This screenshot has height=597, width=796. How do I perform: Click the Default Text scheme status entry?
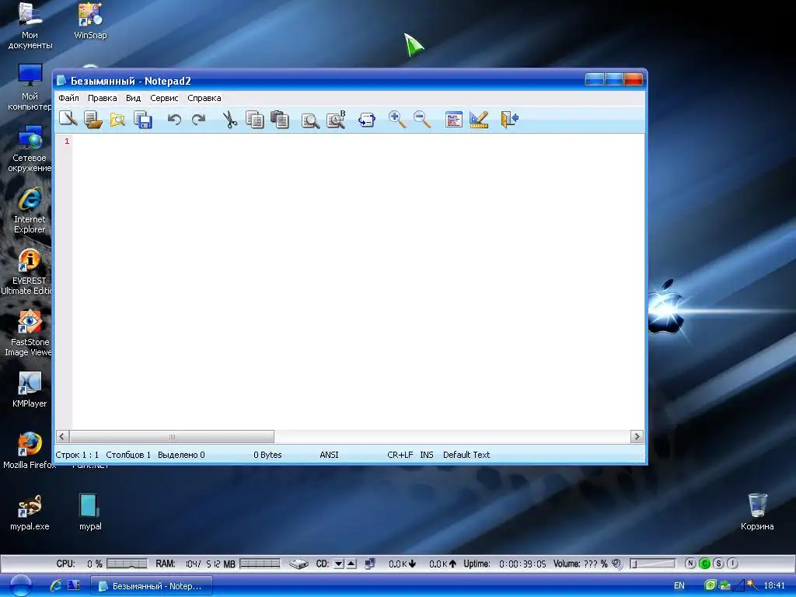coord(466,455)
